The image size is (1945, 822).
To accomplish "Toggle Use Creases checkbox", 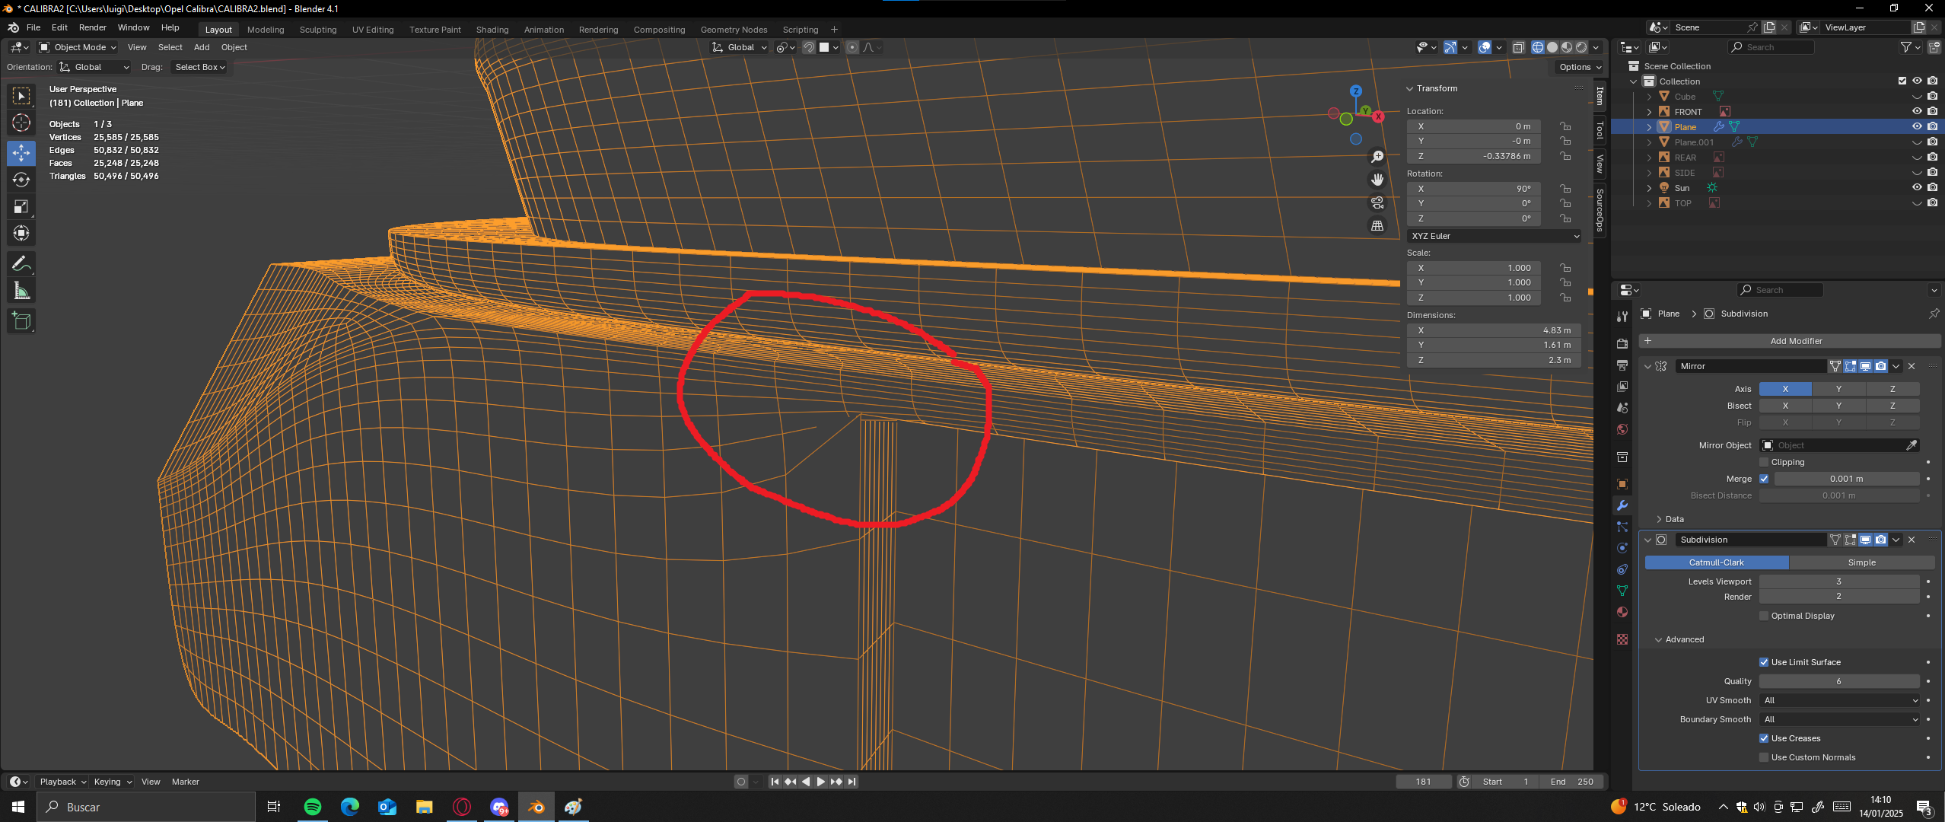I will (1764, 738).
